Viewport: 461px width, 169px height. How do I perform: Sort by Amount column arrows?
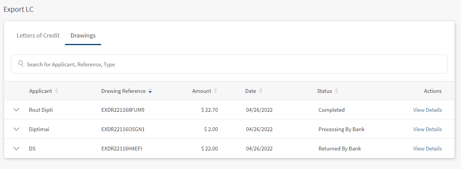[215, 91]
